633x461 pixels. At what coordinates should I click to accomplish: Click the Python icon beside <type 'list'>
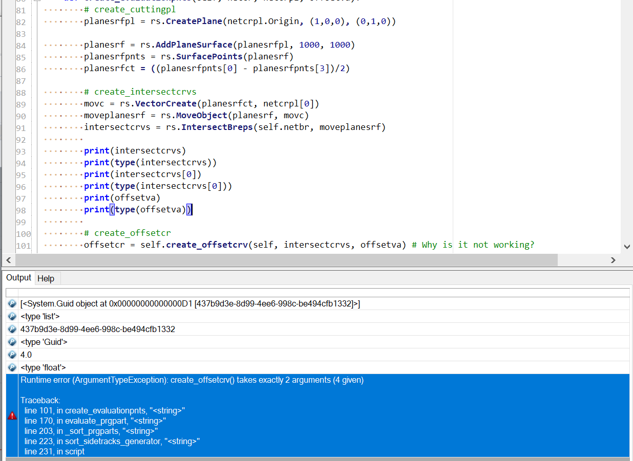click(13, 317)
